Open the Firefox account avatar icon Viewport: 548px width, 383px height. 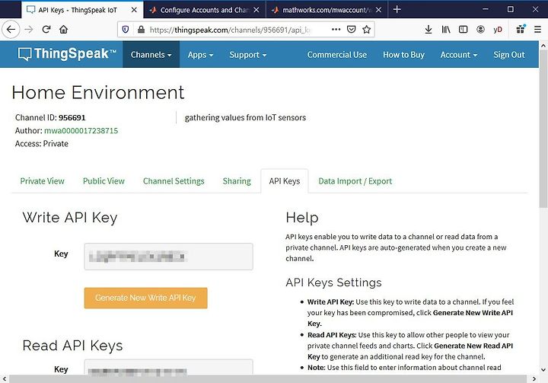coord(480,30)
